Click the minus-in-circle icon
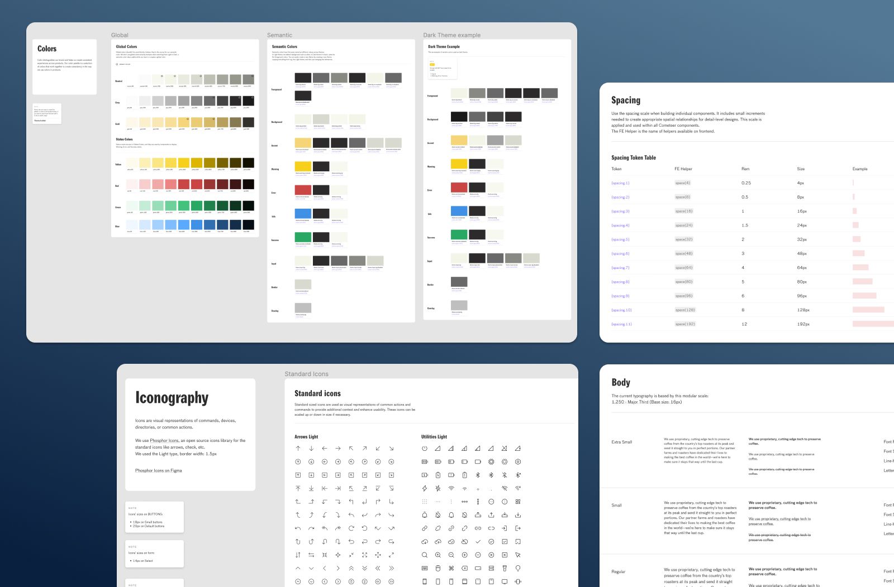Viewport: 894px width, 587px height. [478, 555]
